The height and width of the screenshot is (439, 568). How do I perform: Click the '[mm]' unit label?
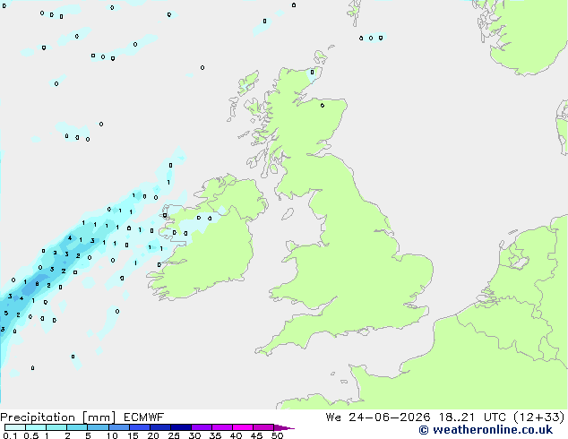[x=99, y=417]
